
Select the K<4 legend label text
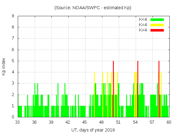click(144, 20)
